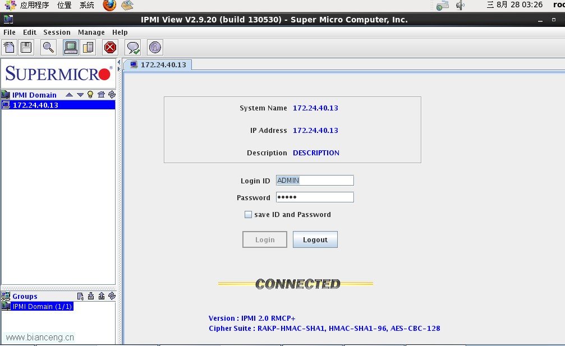Click the IPMI Domain panel title
Viewport: 565px width, 346px height.
point(34,95)
